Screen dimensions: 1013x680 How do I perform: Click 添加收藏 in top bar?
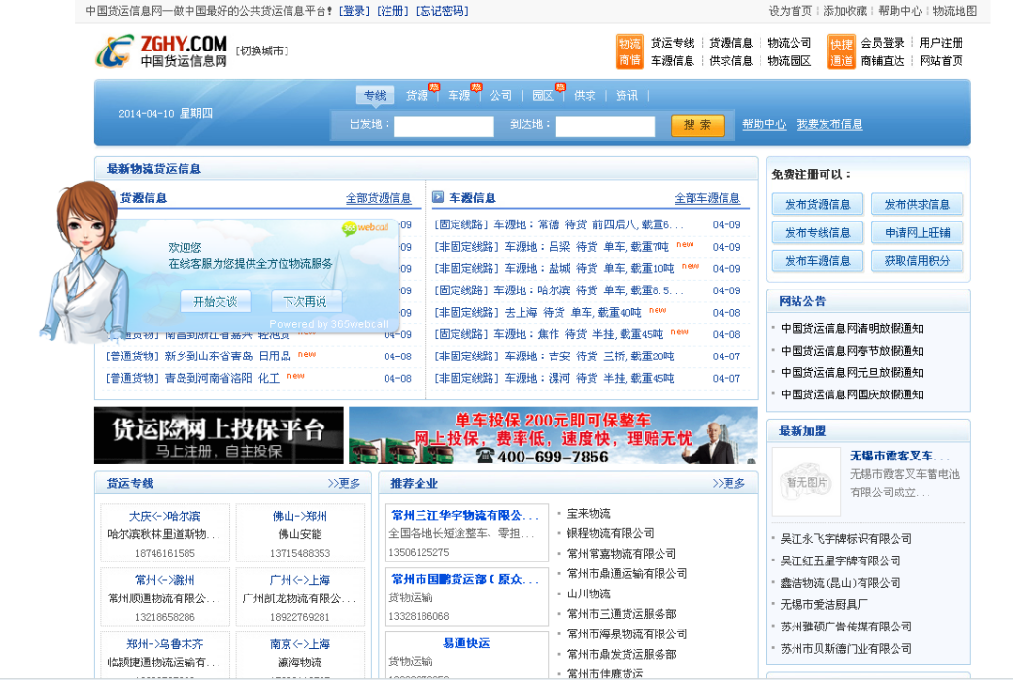coord(845,11)
